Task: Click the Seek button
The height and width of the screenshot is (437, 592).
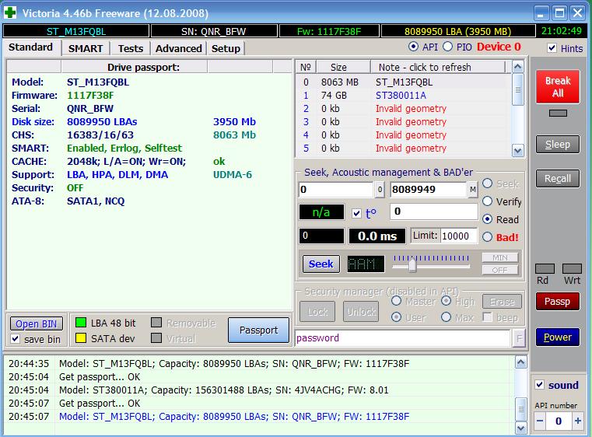Action: tap(321, 264)
